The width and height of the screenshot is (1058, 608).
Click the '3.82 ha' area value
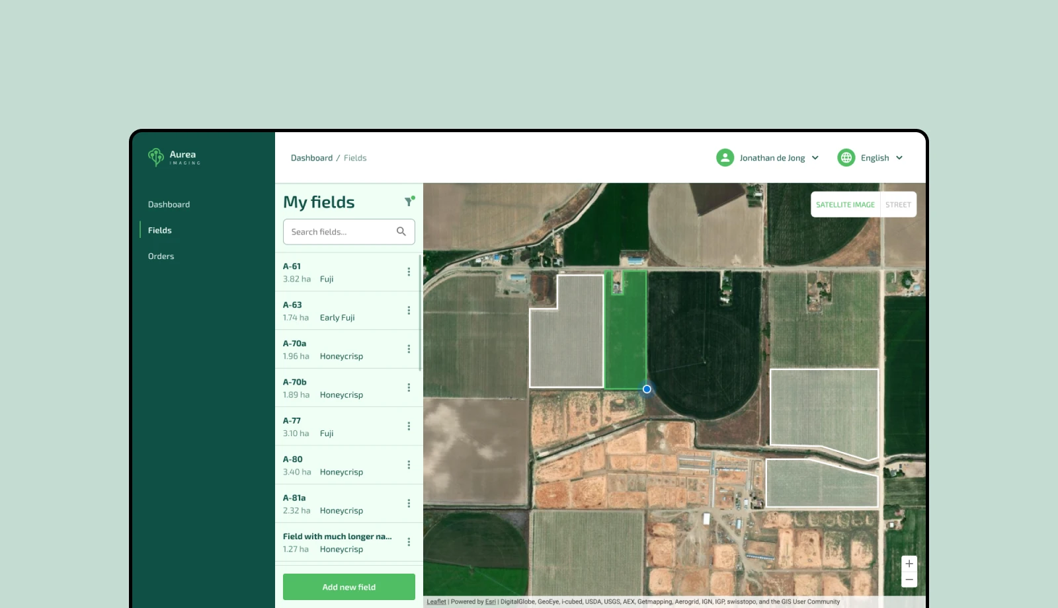click(297, 279)
